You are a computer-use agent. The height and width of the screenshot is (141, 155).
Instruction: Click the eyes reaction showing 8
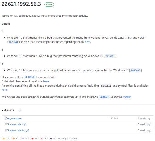click(52, 138)
